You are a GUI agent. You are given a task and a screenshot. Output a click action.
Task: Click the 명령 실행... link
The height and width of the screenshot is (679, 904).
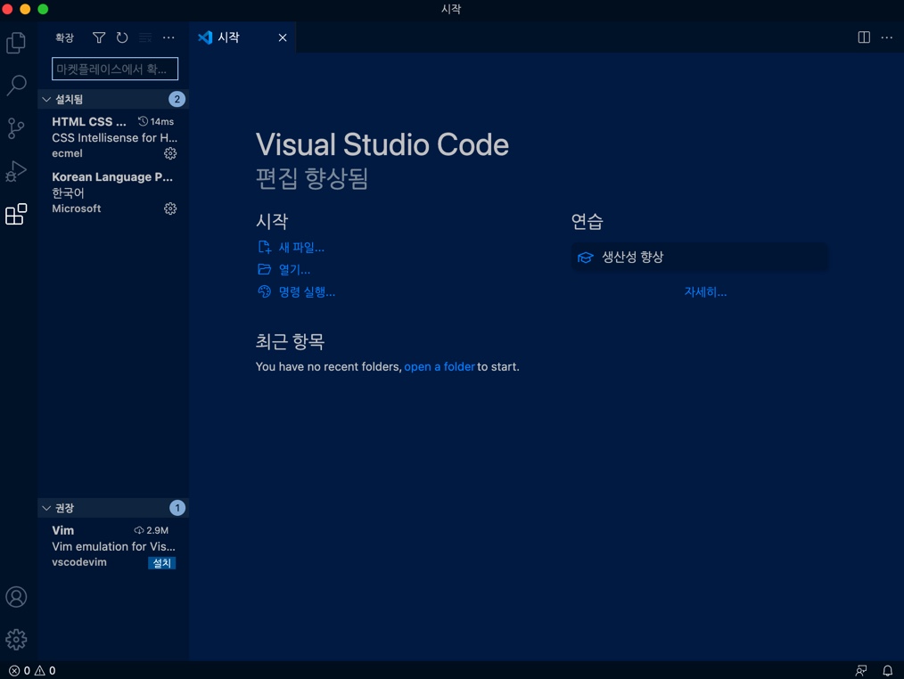point(307,291)
